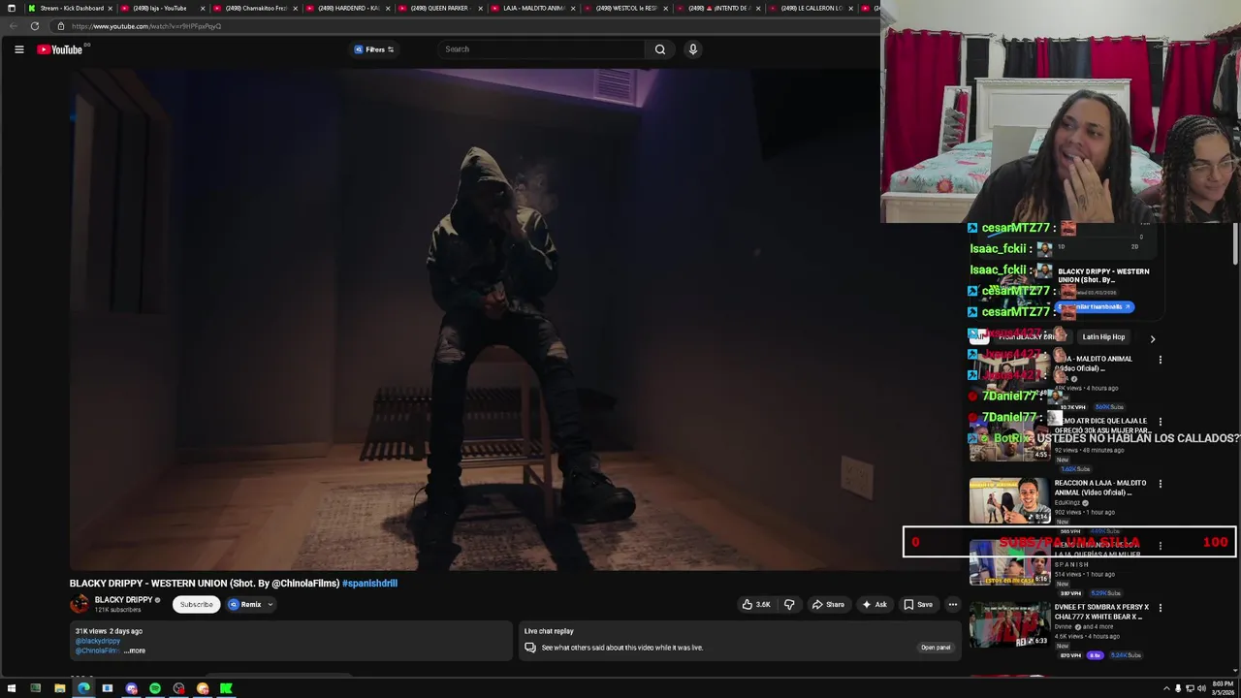1241x698 pixels.
Task: Click the browser address bar URL
Action: point(146,26)
